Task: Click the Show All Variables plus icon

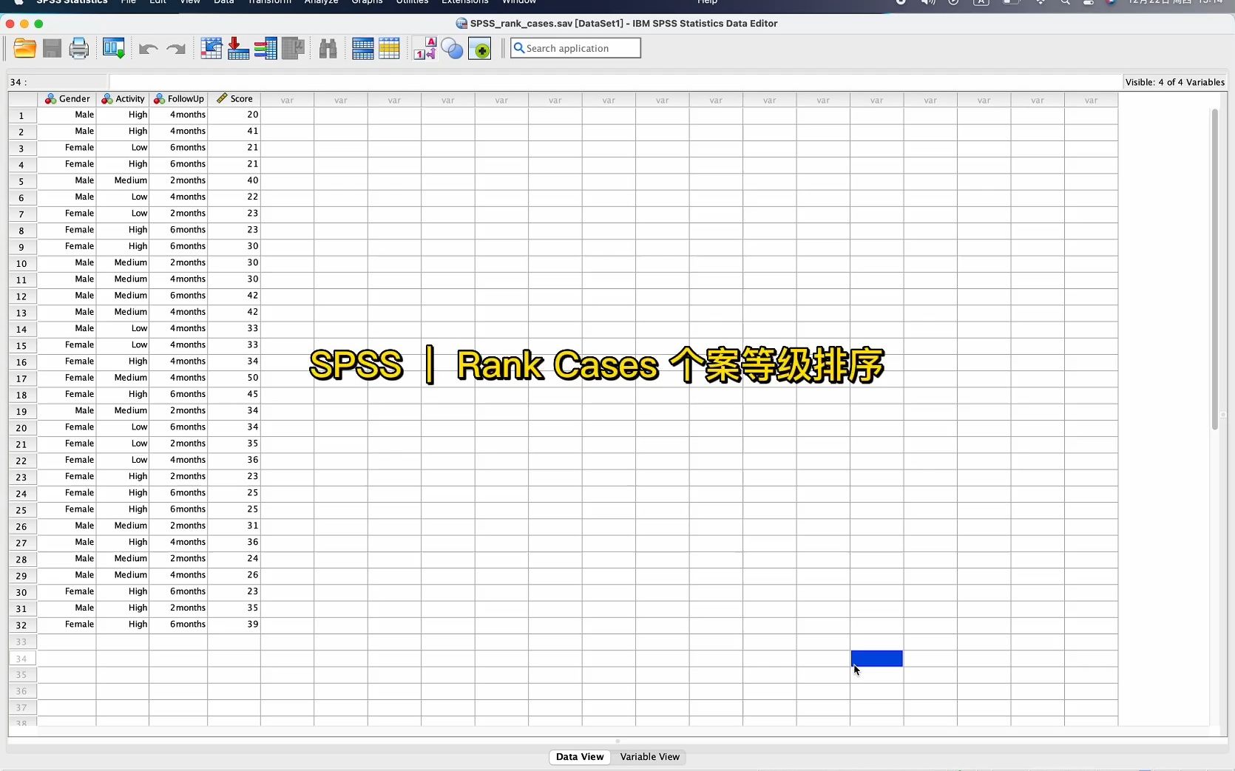Action: click(479, 49)
